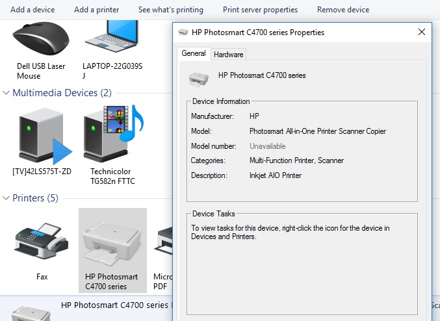Close the HP Photosmart Properties dialog

422,32
